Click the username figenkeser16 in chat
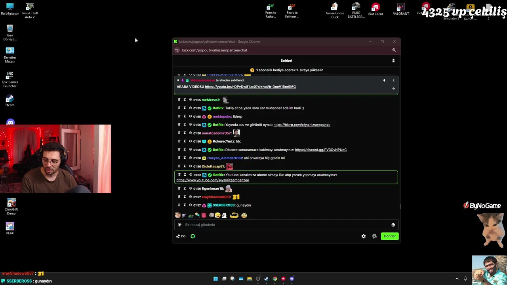The width and height of the screenshot is (507, 285). (x=213, y=188)
